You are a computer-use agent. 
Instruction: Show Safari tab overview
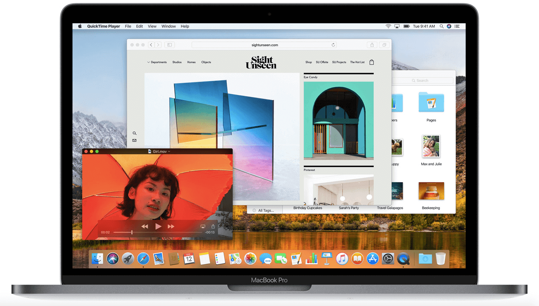click(x=384, y=45)
